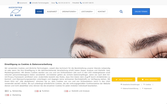Click the Notwendig label
Image resolution: width=167 pixels, height=104 pixels.
(17, 91)
